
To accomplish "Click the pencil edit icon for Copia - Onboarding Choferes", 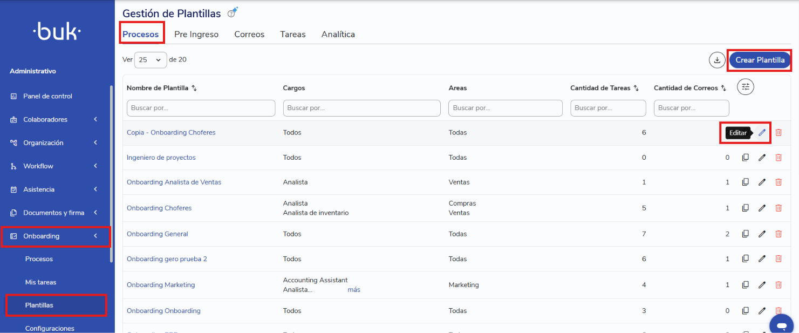I will [762, 132].
